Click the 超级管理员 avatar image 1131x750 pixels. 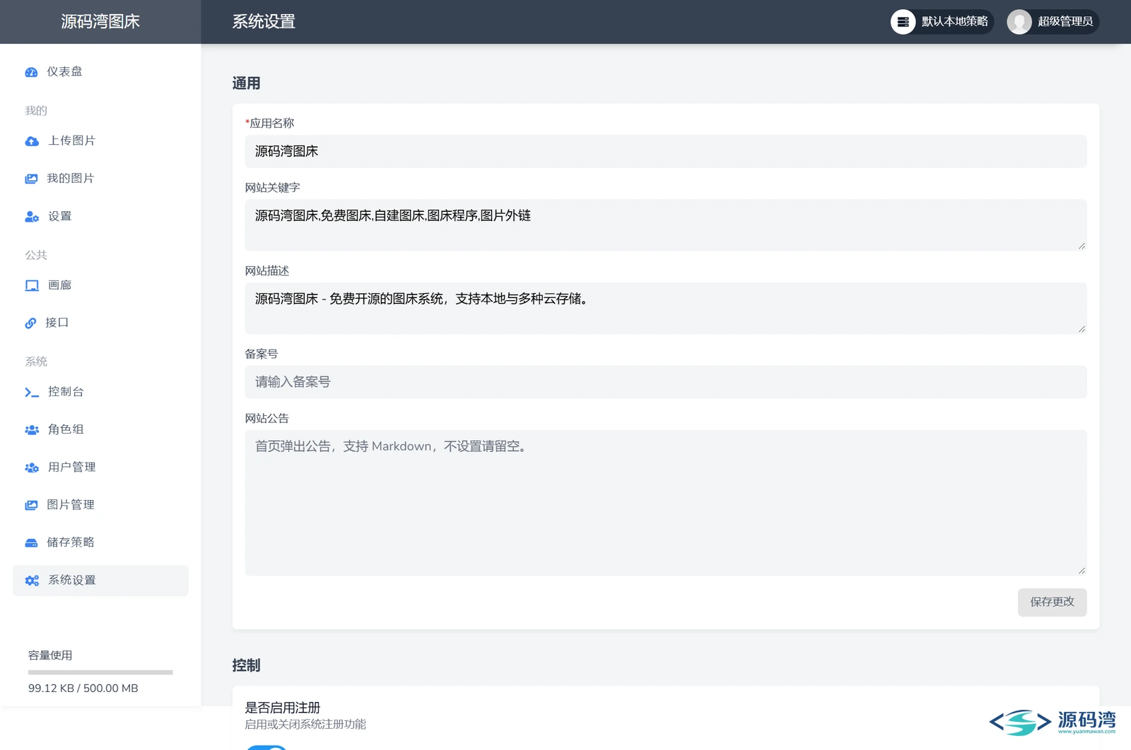pos(1019,22)
